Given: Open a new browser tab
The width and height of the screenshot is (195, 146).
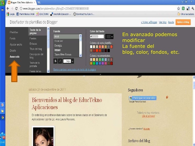Looking at the screenshot, I should click(39, 2).
